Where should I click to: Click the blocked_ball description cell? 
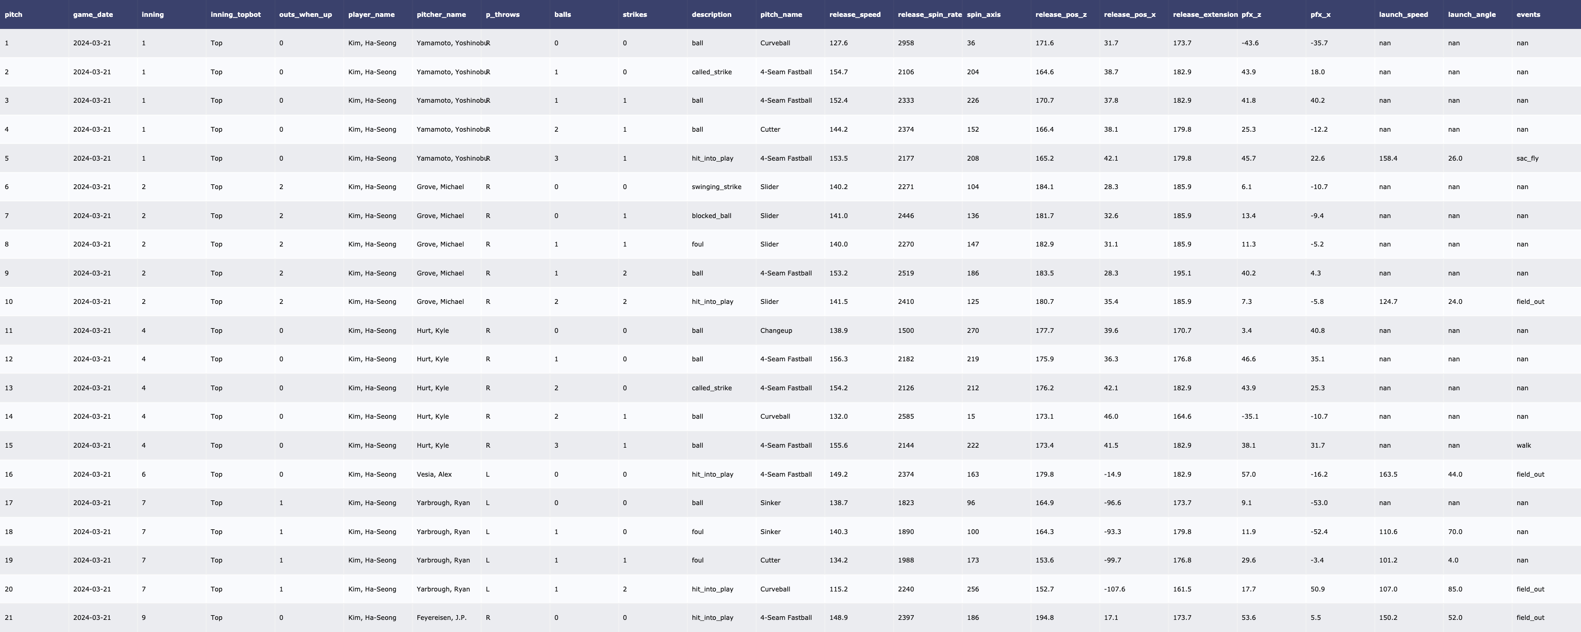point(711,215)
